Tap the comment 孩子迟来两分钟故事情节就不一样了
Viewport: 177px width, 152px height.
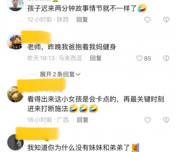87,8
